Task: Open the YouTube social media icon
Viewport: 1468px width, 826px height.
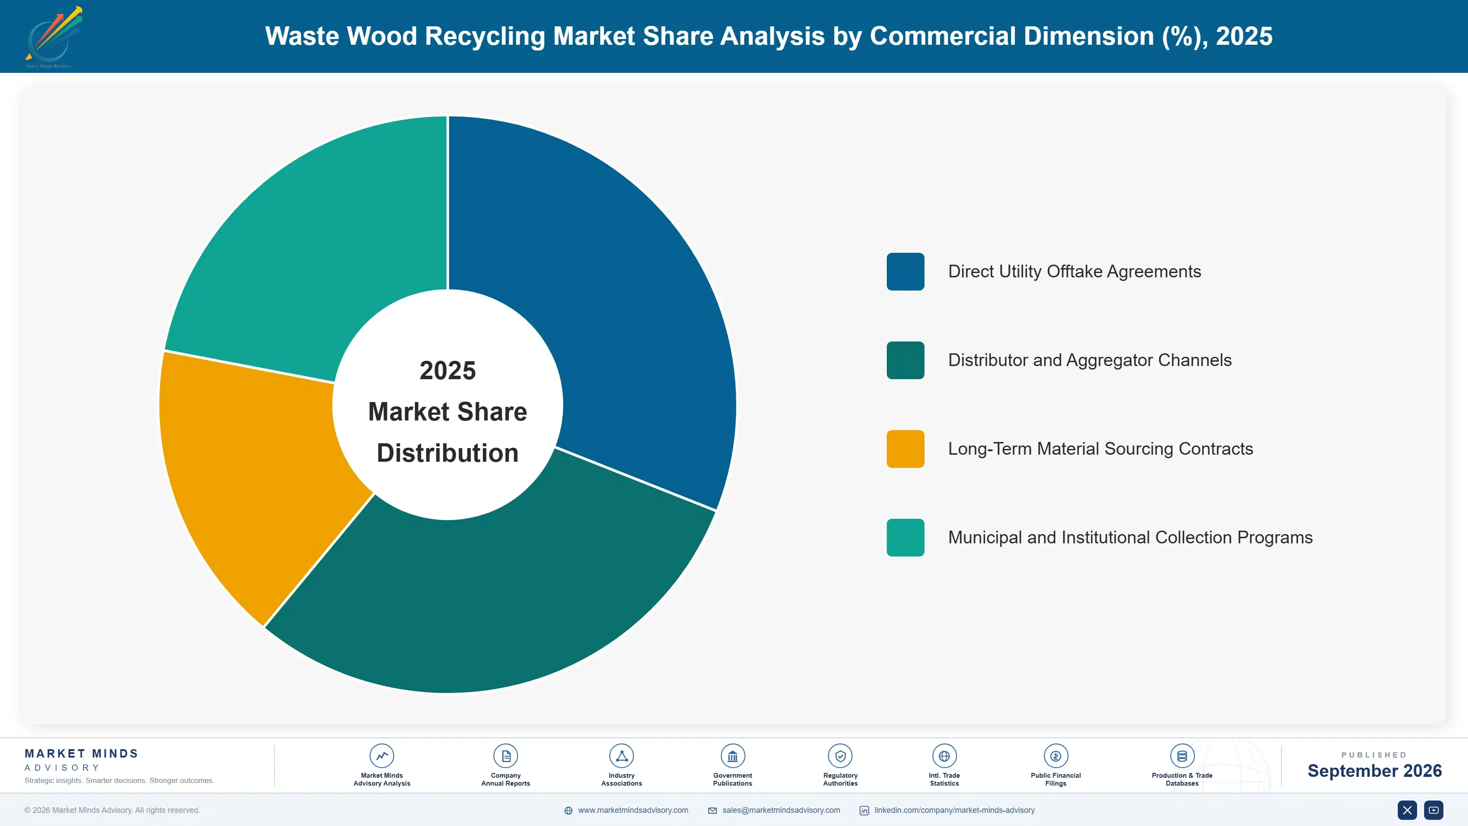Action: tap(1433, 810)
